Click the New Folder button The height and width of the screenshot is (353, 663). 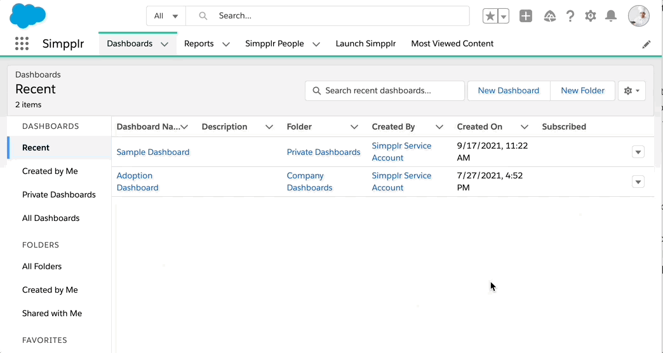582,90
